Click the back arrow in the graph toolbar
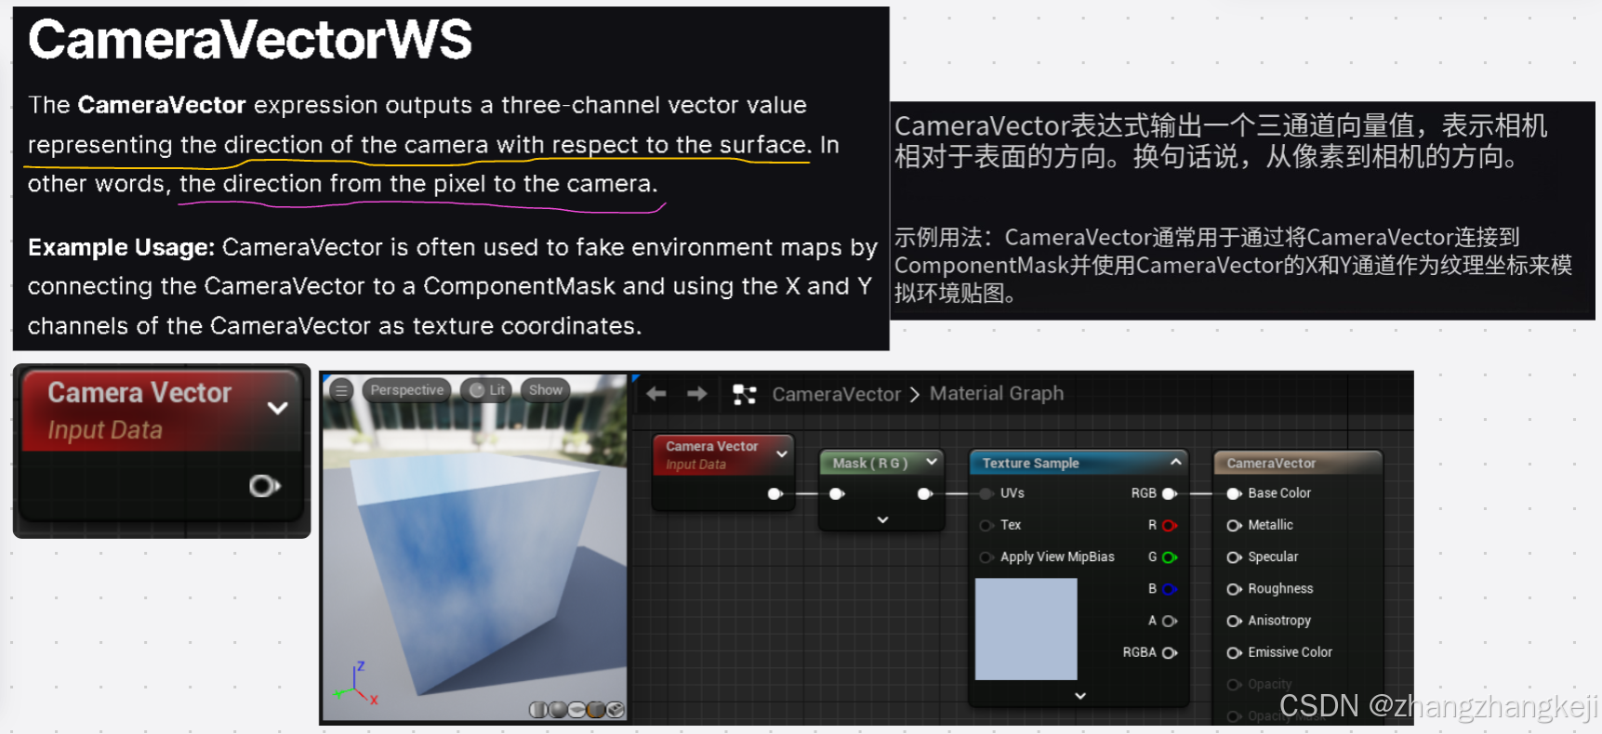The width and height of the screenshot is (1602, 734). coord(656,394)
